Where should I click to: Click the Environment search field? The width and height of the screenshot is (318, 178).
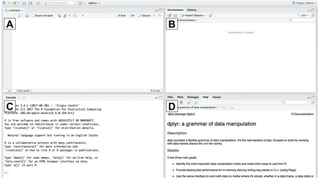pos(301,20)
